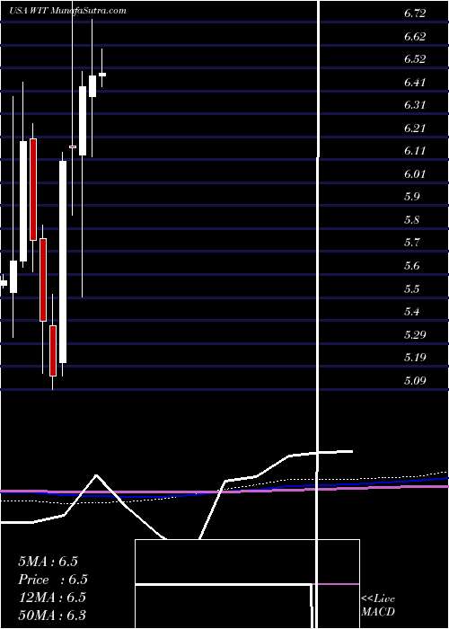Select the tallest white candlestick rising from 5.19
Screen dimensions: 449x629
(x=63, y=262)
